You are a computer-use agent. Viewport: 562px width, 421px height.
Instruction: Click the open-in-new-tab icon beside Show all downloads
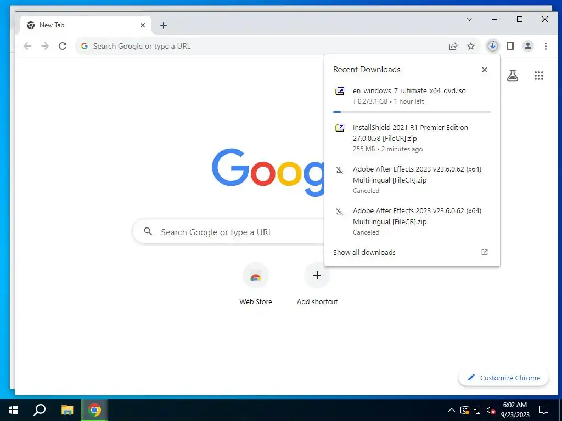coord(485,252)
